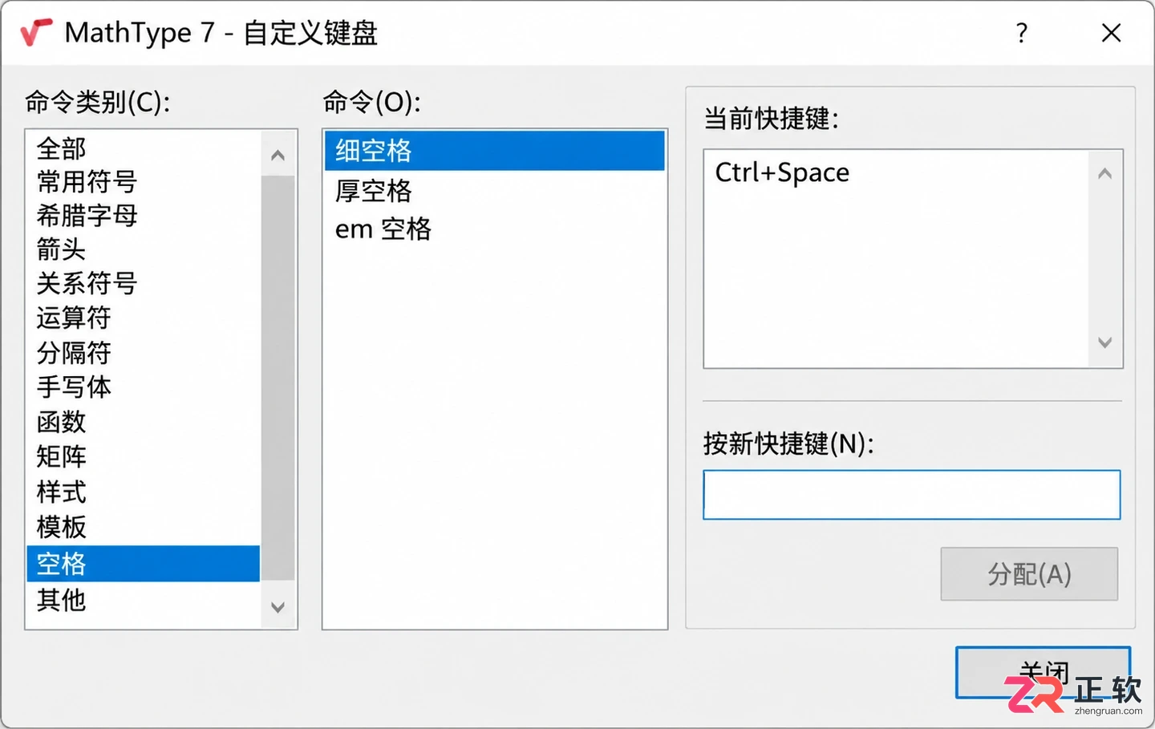This screenshot has width=1155, height=729.
Task: Click the 关闭 button
Action: (x=1043, y=672)
